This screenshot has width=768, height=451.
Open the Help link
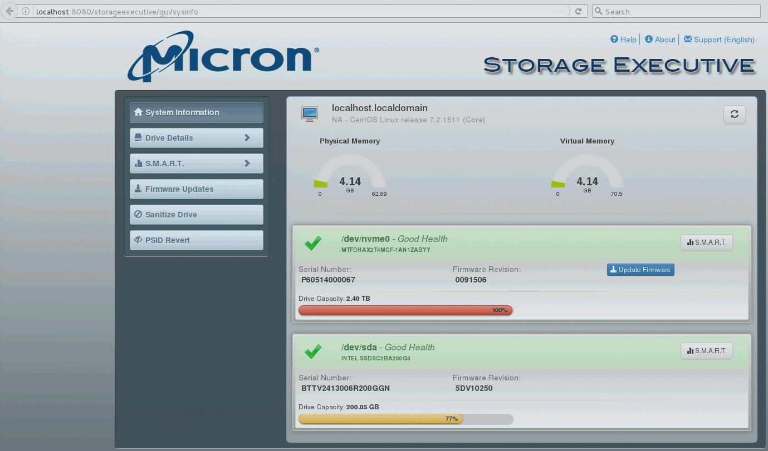[x=628, y=39]
